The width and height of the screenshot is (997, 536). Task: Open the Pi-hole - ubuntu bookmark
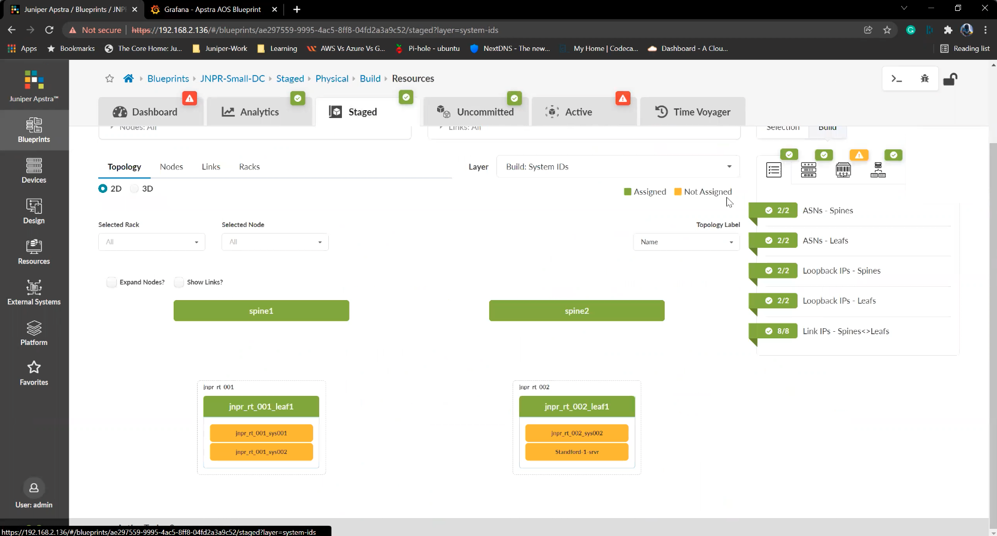point(428,49)
